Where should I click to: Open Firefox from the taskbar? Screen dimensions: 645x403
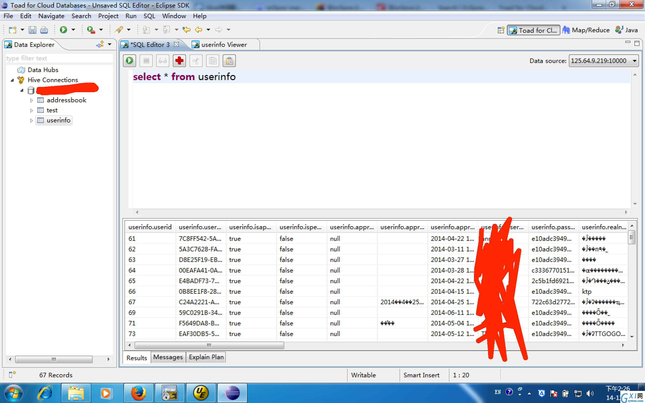(x=138, y=393)
